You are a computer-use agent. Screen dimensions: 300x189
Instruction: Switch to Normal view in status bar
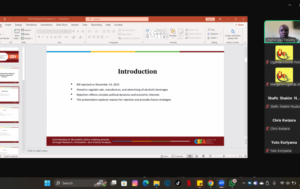pyautogui.click(x=190, y=156)
